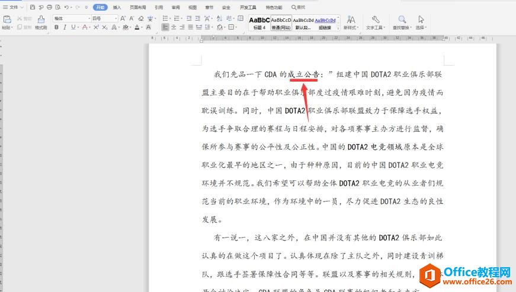Click the Text Tools wrench icon

375,20
